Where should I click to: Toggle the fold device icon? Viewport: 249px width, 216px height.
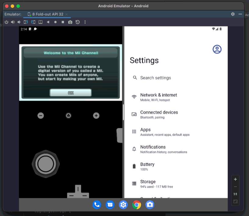(x=41, y=22)
